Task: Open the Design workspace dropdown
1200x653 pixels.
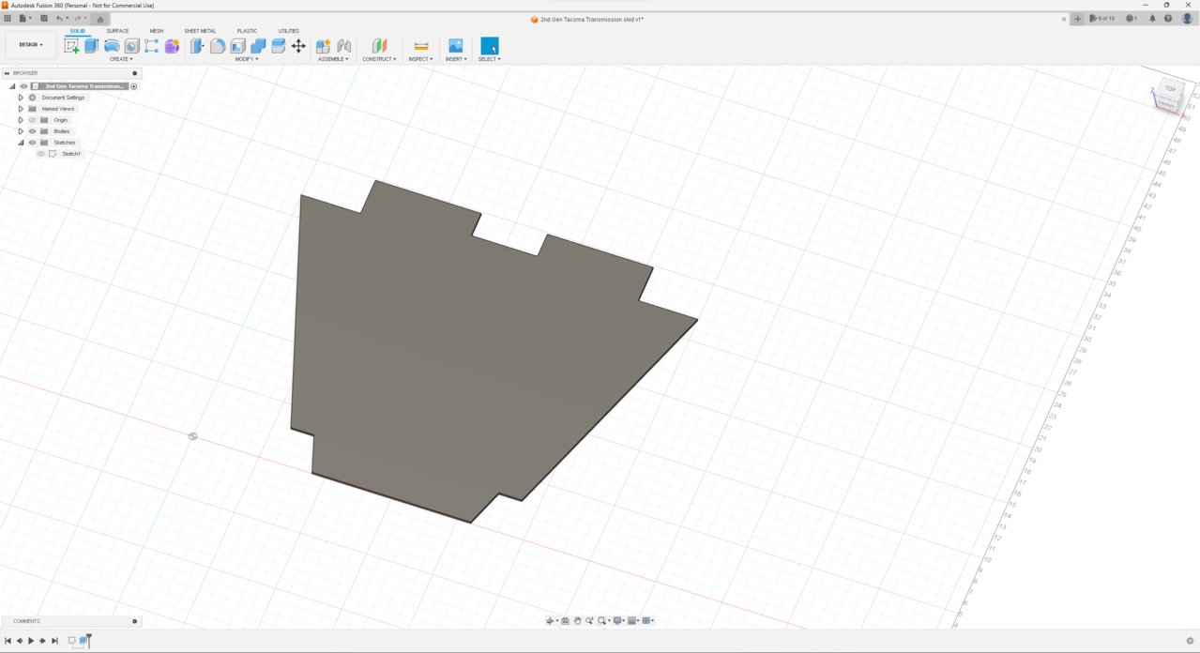Action: pyautogui.click(x=31, y=44)
